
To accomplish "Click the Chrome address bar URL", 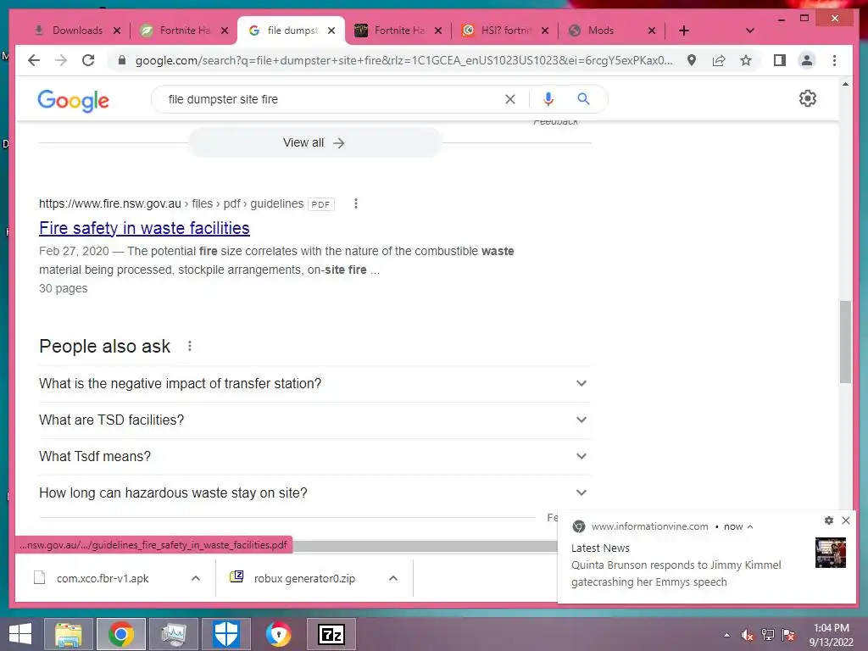I will (x=404, y=60).
